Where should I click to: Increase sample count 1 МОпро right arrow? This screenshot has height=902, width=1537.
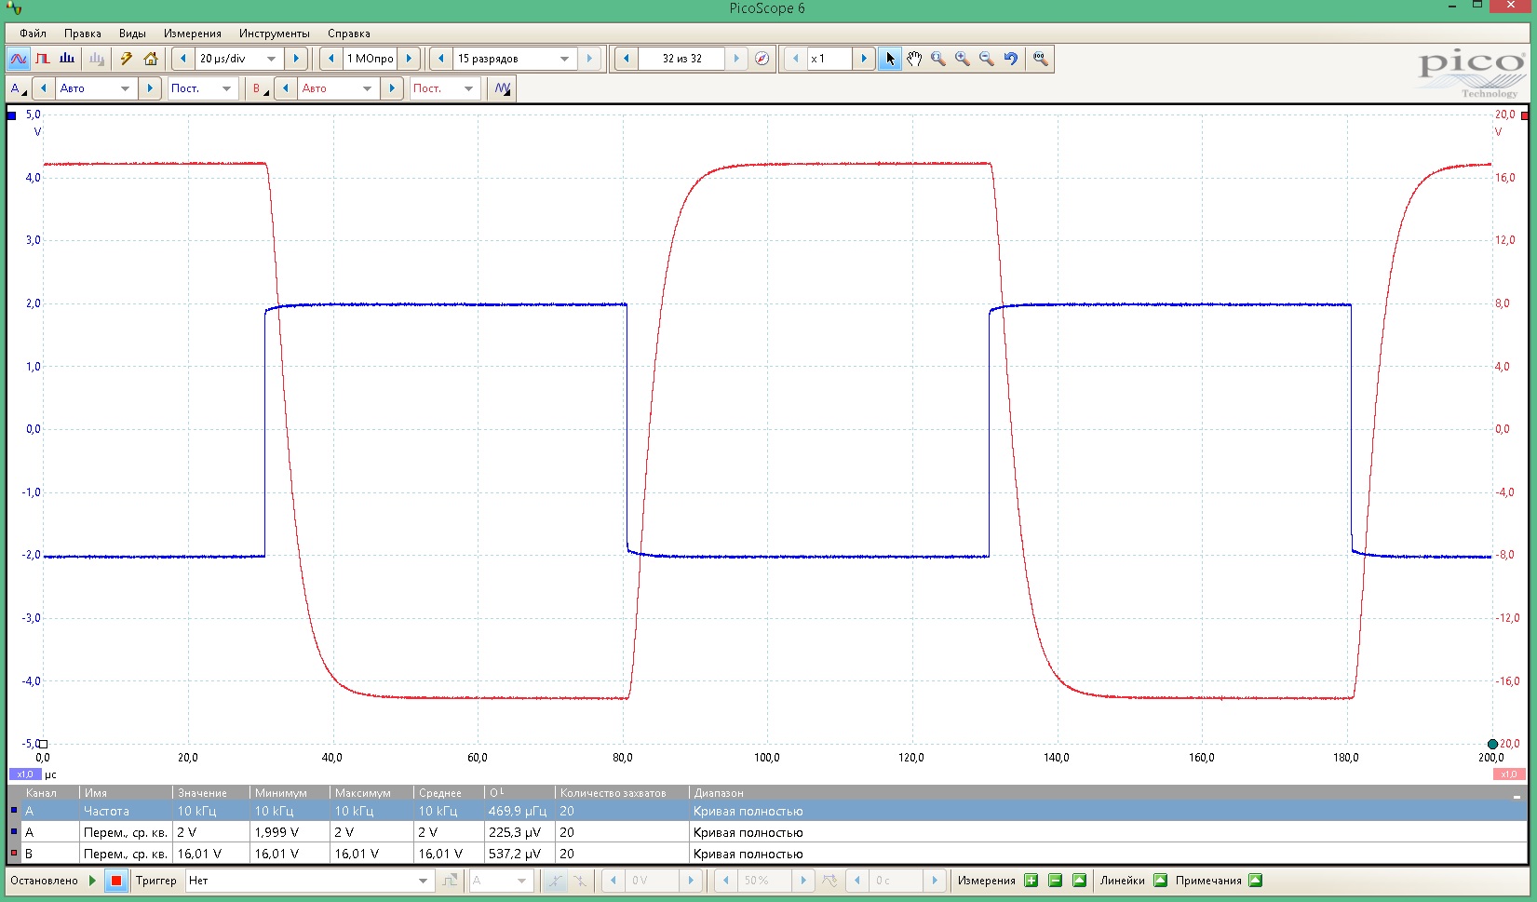coord(409,59)
